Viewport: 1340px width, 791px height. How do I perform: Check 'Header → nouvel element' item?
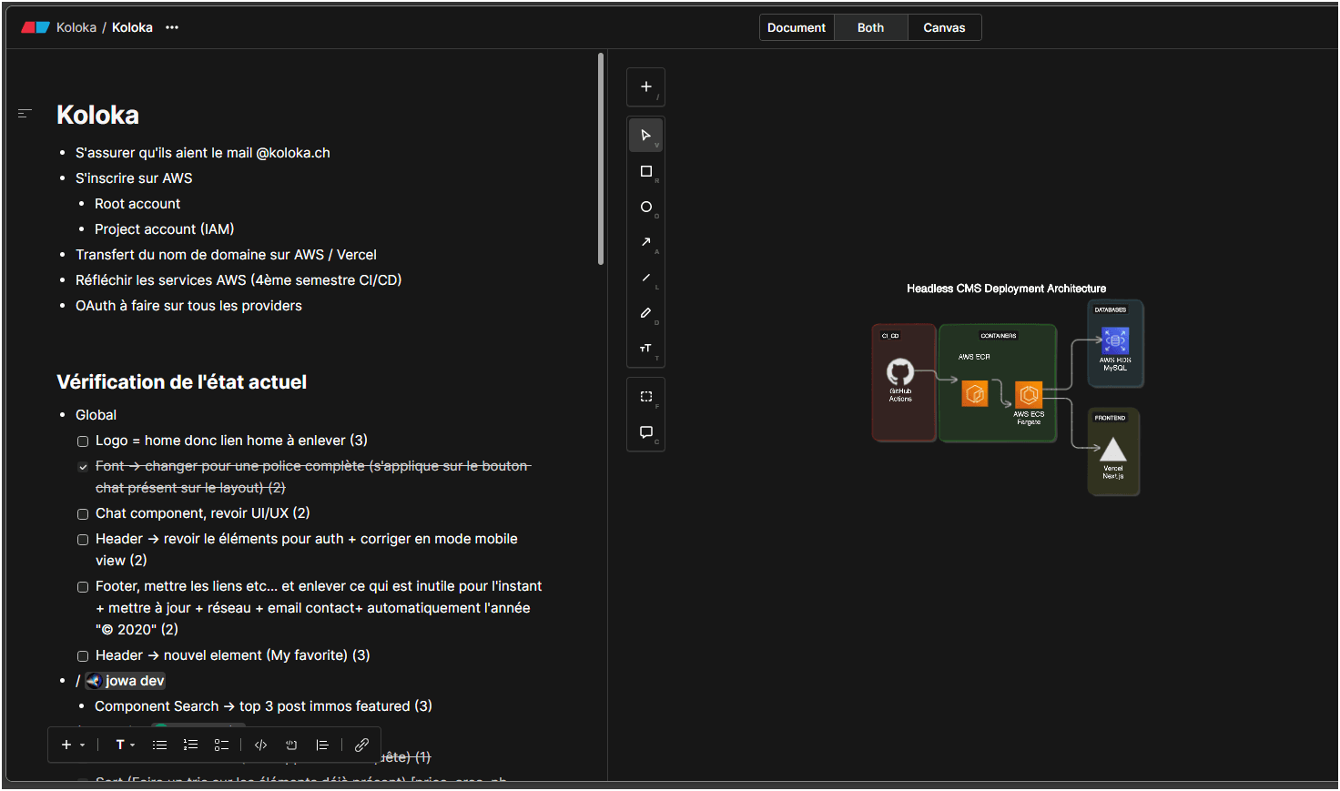83,656
